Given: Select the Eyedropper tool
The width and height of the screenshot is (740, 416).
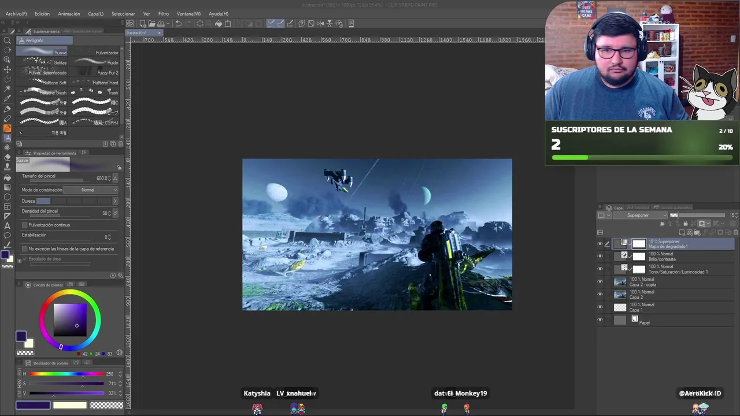Looking at the screenshot, I should coord(8,98).
